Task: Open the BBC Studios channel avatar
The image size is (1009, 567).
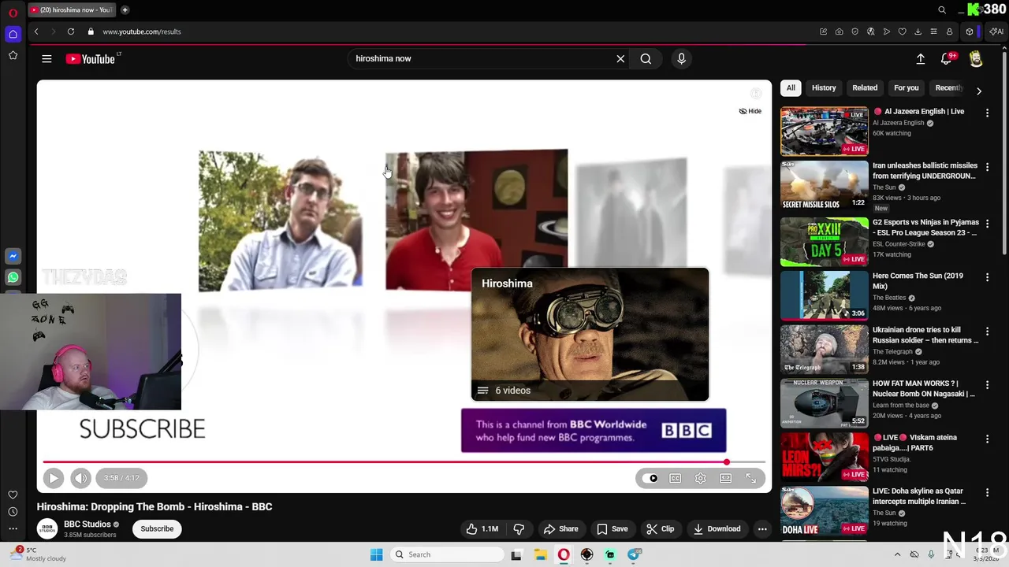Action: [47, 529]
